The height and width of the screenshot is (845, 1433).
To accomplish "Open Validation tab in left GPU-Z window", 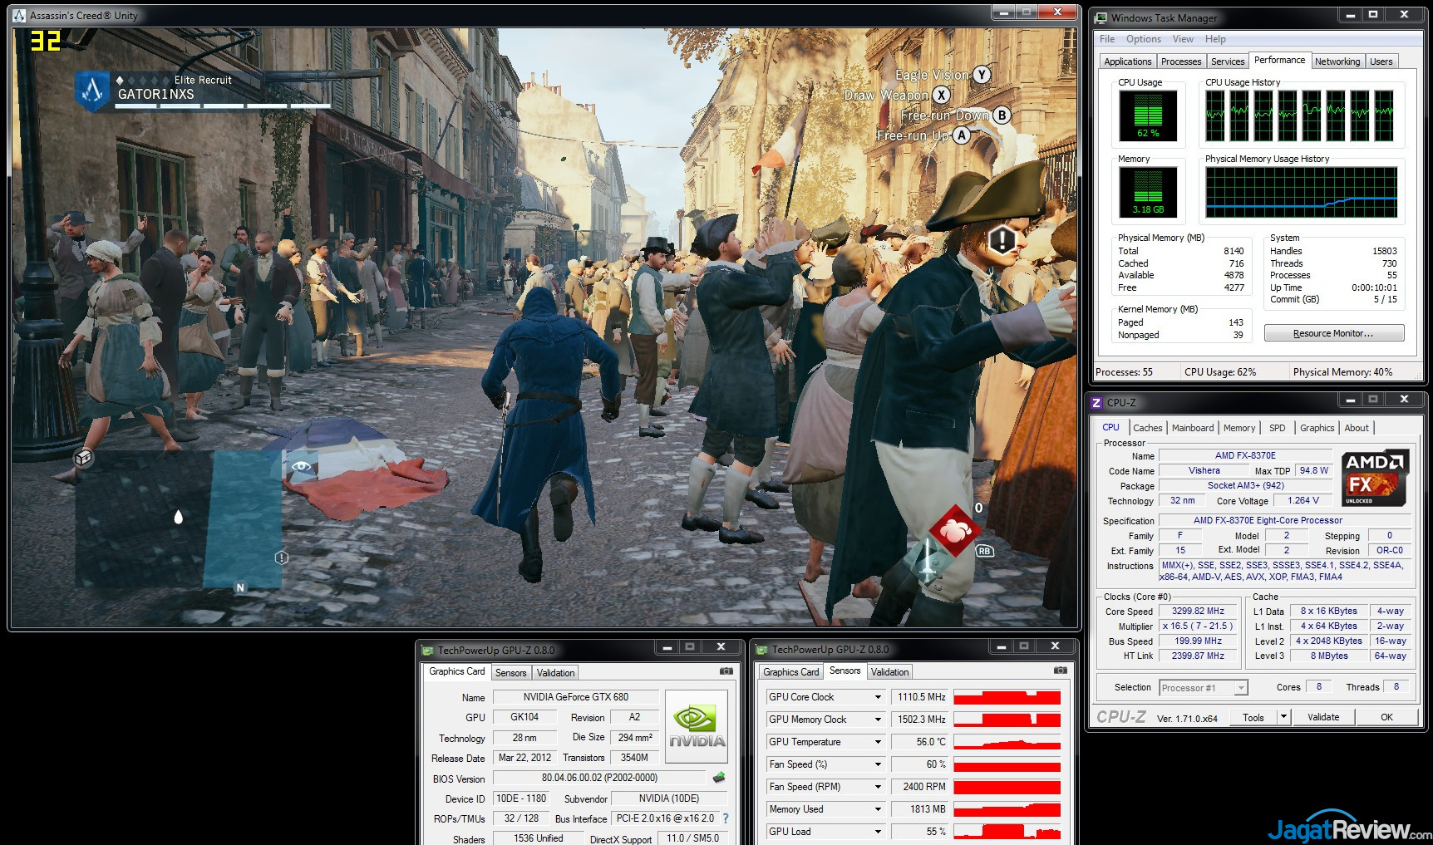I will tap(555, 673).
